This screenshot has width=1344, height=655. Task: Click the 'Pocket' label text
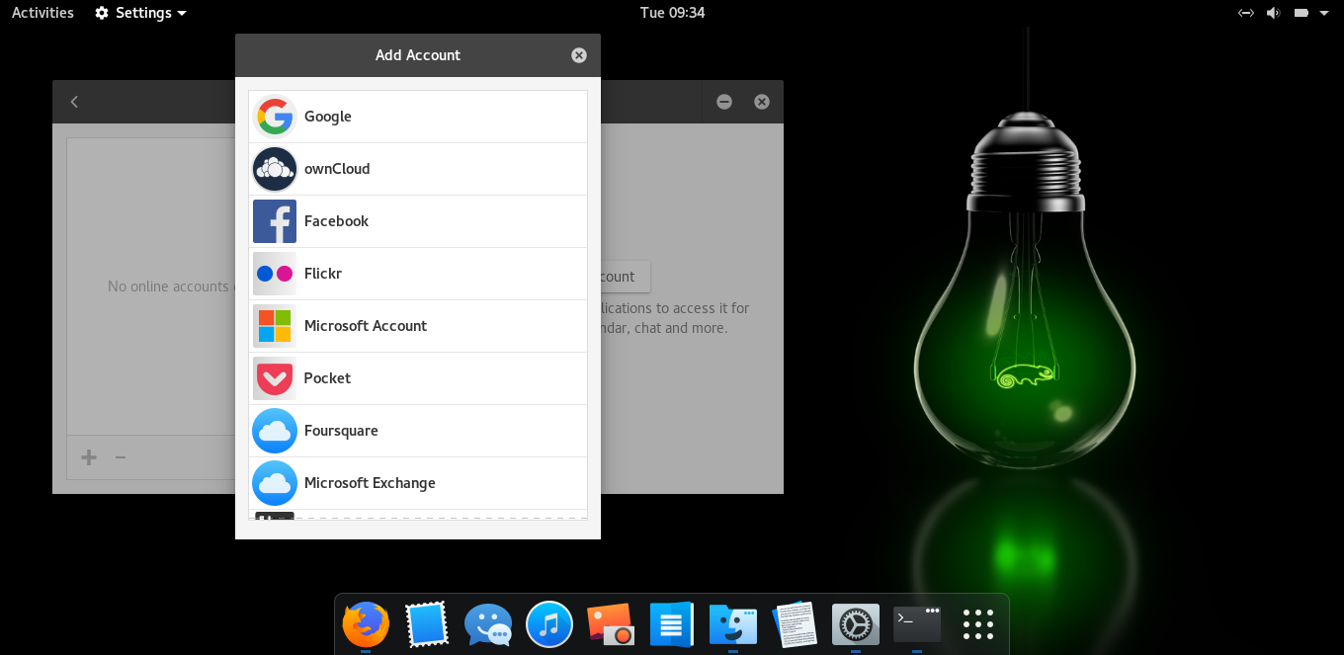pos(327,378)
